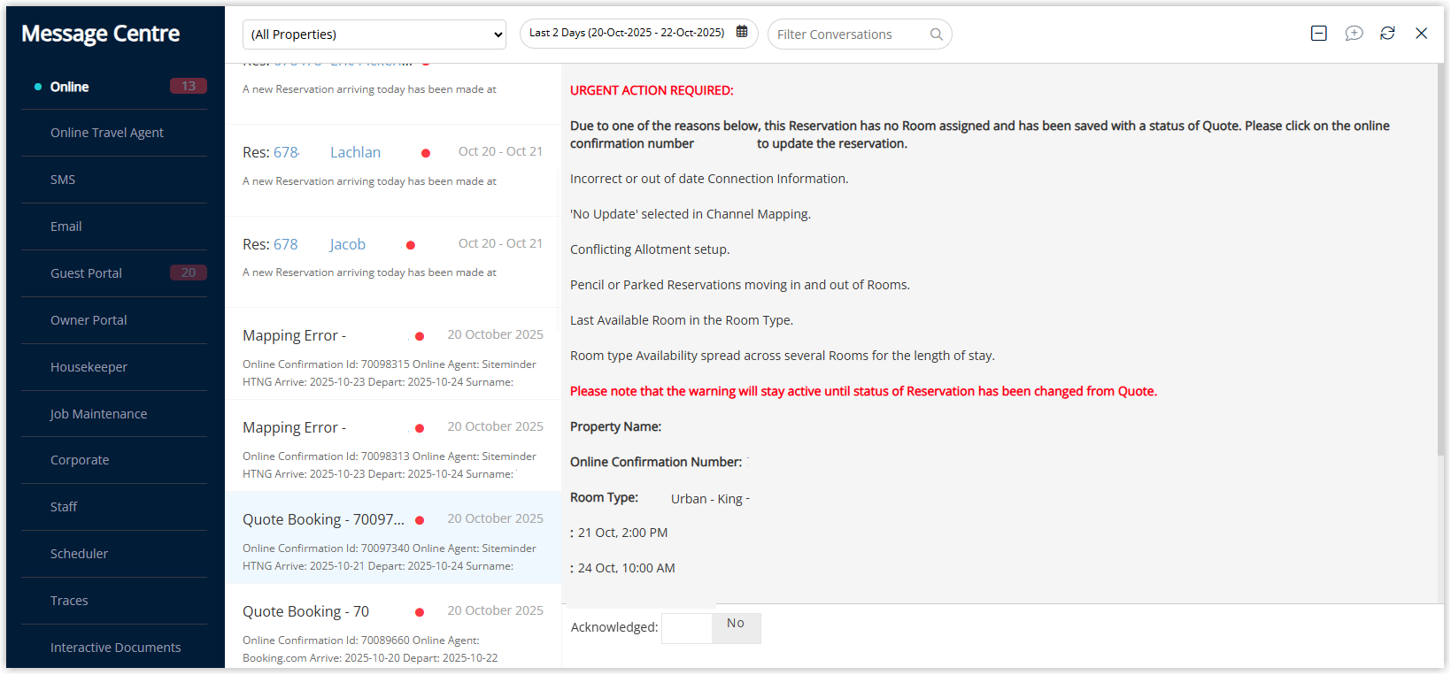Open Mapping Error conversation with Id 70098315
This screenshot has width=1451, height=675.
(x=393, y=354)
